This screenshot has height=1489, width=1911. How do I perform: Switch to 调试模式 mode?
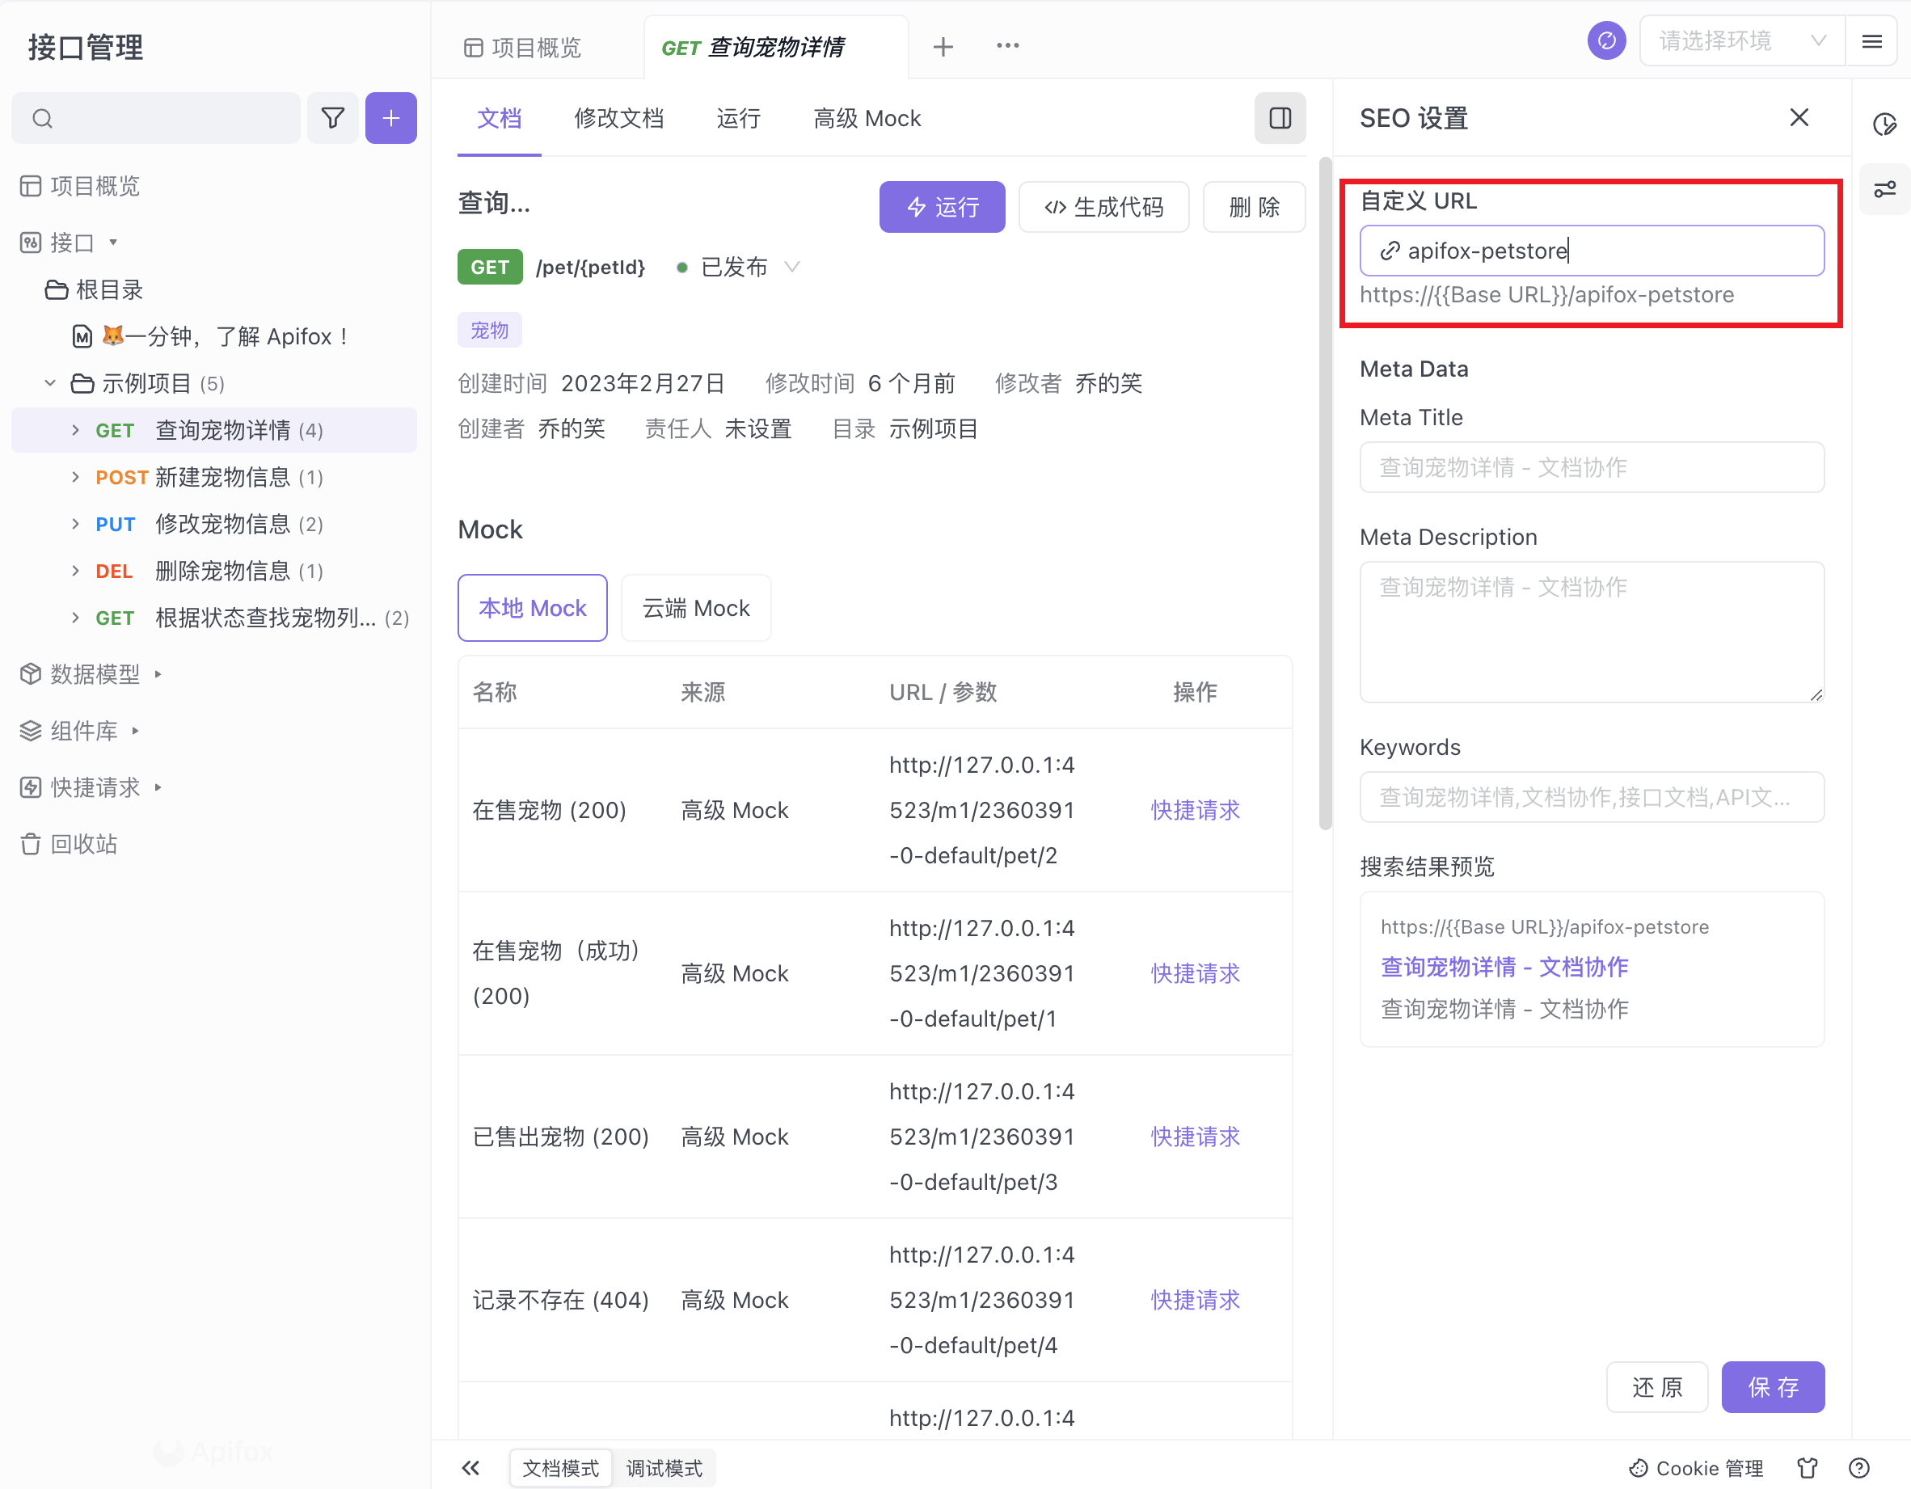[x=664, y=1467]
